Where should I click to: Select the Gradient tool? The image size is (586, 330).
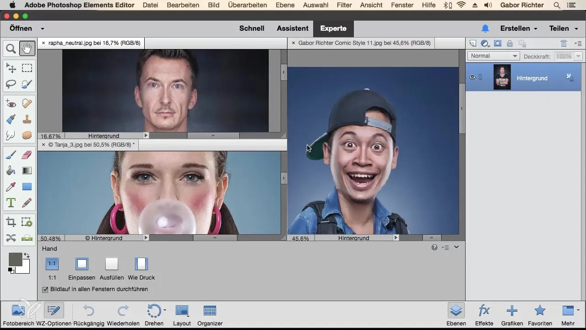coord(27,170)
